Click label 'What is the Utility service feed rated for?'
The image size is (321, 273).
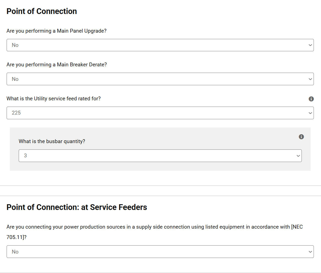pos(54,98)
